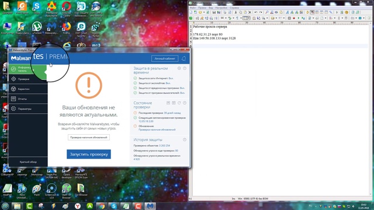This screenshot has width=374, height=210.
Task: Open Windows Explorer from the taskbar
Action: coord(17,206)
